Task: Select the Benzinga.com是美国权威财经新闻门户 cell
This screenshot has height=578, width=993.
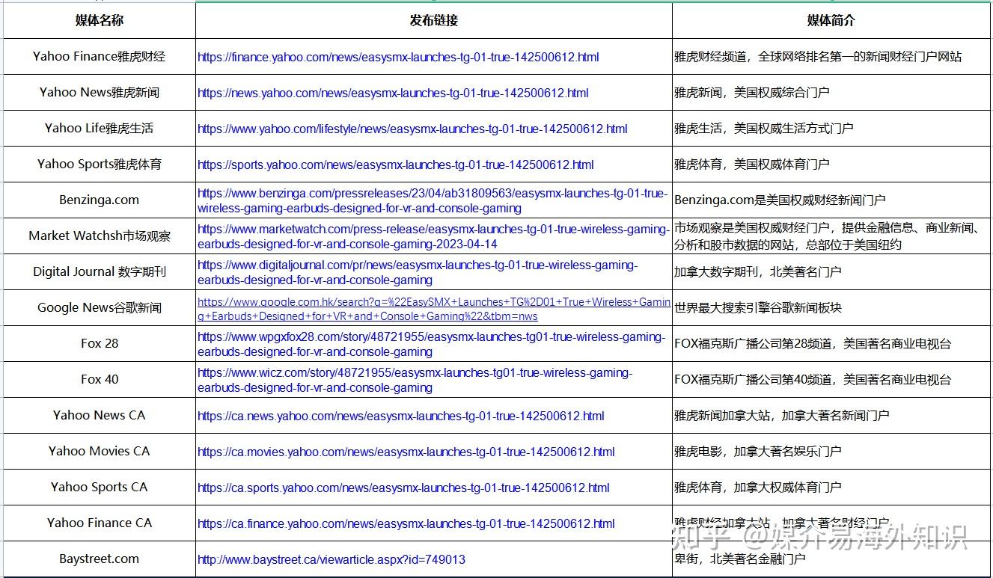Action: 831,200
